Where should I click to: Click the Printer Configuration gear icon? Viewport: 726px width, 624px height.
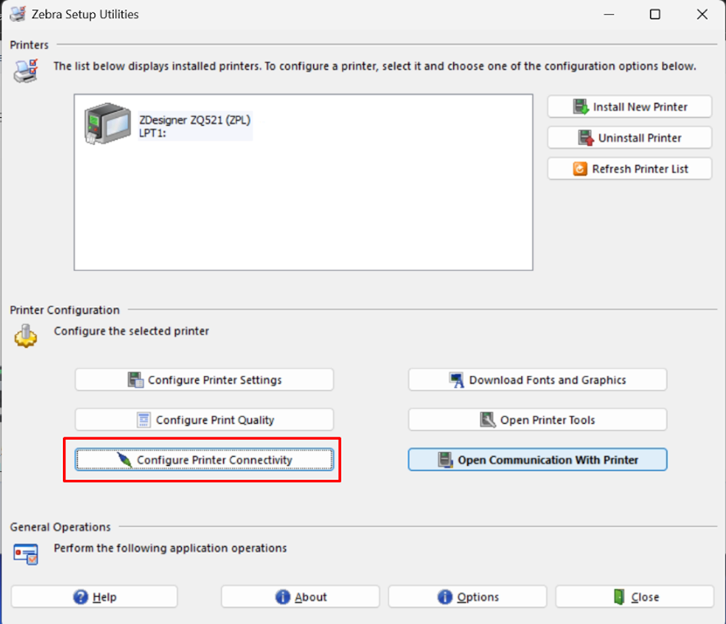[25, 335]
